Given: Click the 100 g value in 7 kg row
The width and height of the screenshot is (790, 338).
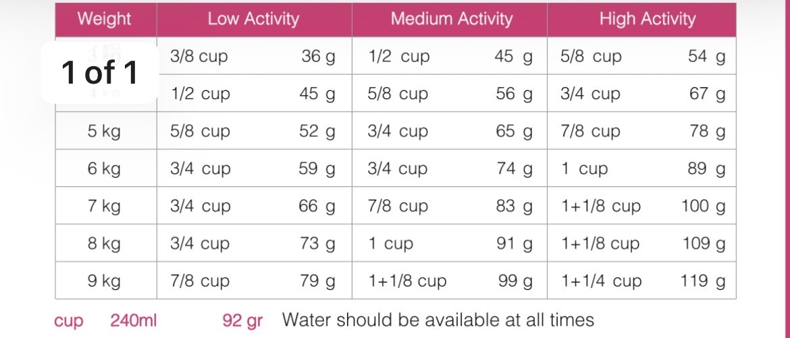Looking at the screenshot, I should click(704, 206).
